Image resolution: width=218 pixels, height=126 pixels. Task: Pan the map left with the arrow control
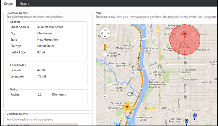[102, 33]
